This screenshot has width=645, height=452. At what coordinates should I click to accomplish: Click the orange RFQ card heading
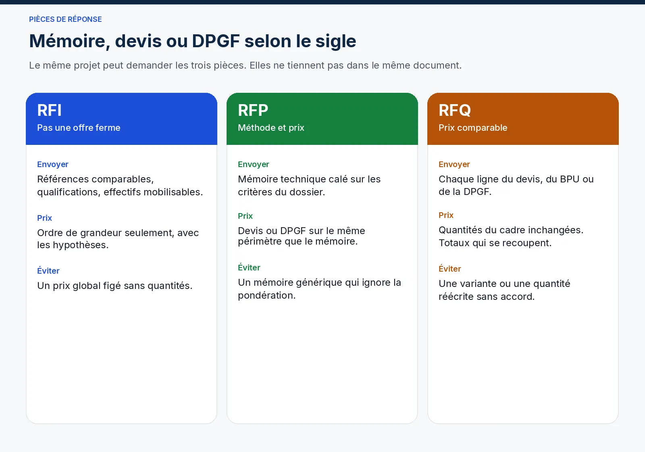[455, 110]
